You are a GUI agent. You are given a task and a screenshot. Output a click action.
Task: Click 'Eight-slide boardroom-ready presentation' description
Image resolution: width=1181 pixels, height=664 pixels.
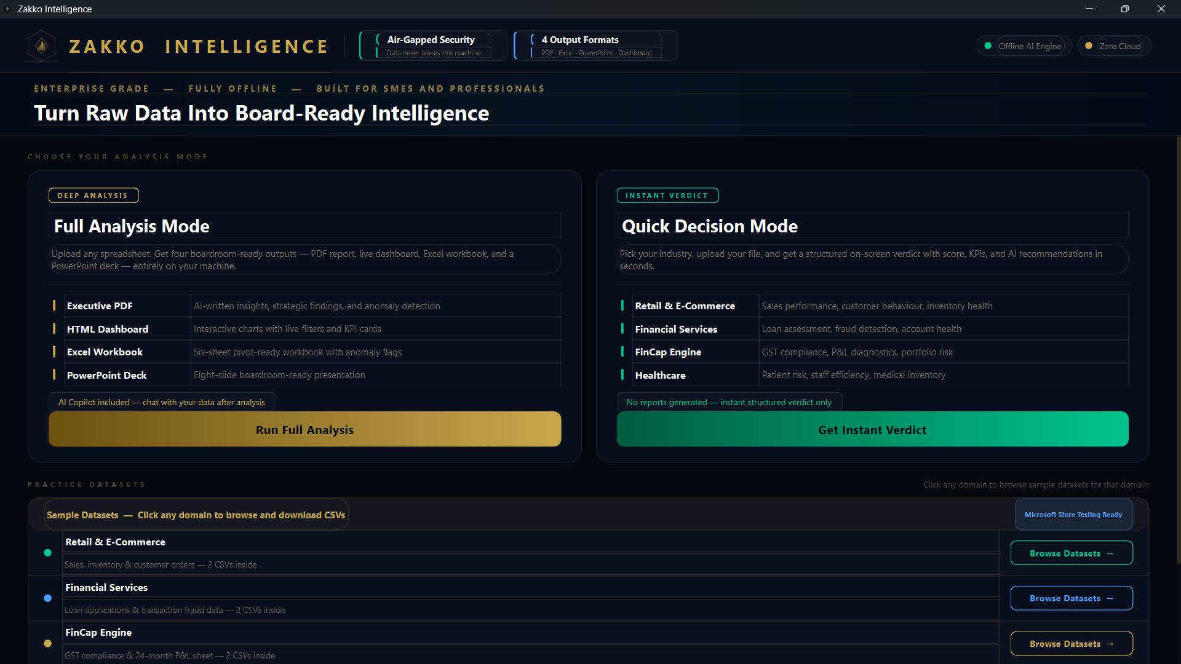pos(279,375)
